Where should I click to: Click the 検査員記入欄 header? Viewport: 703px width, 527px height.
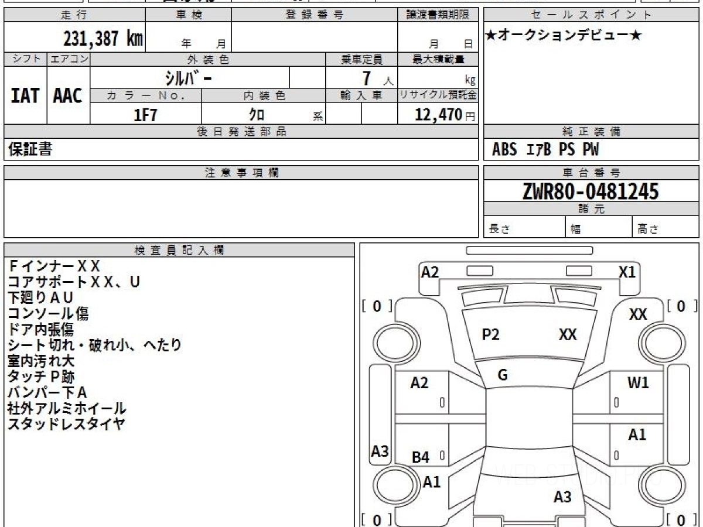click(x=179, y=250)
